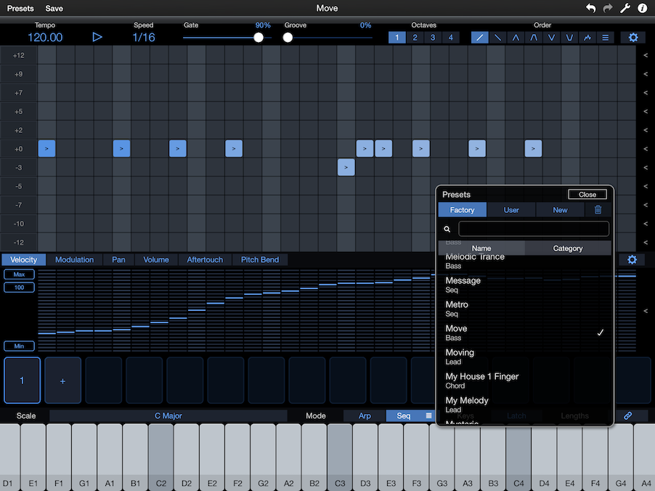
Task: Click the Save button in top bar
Action: 54,9
